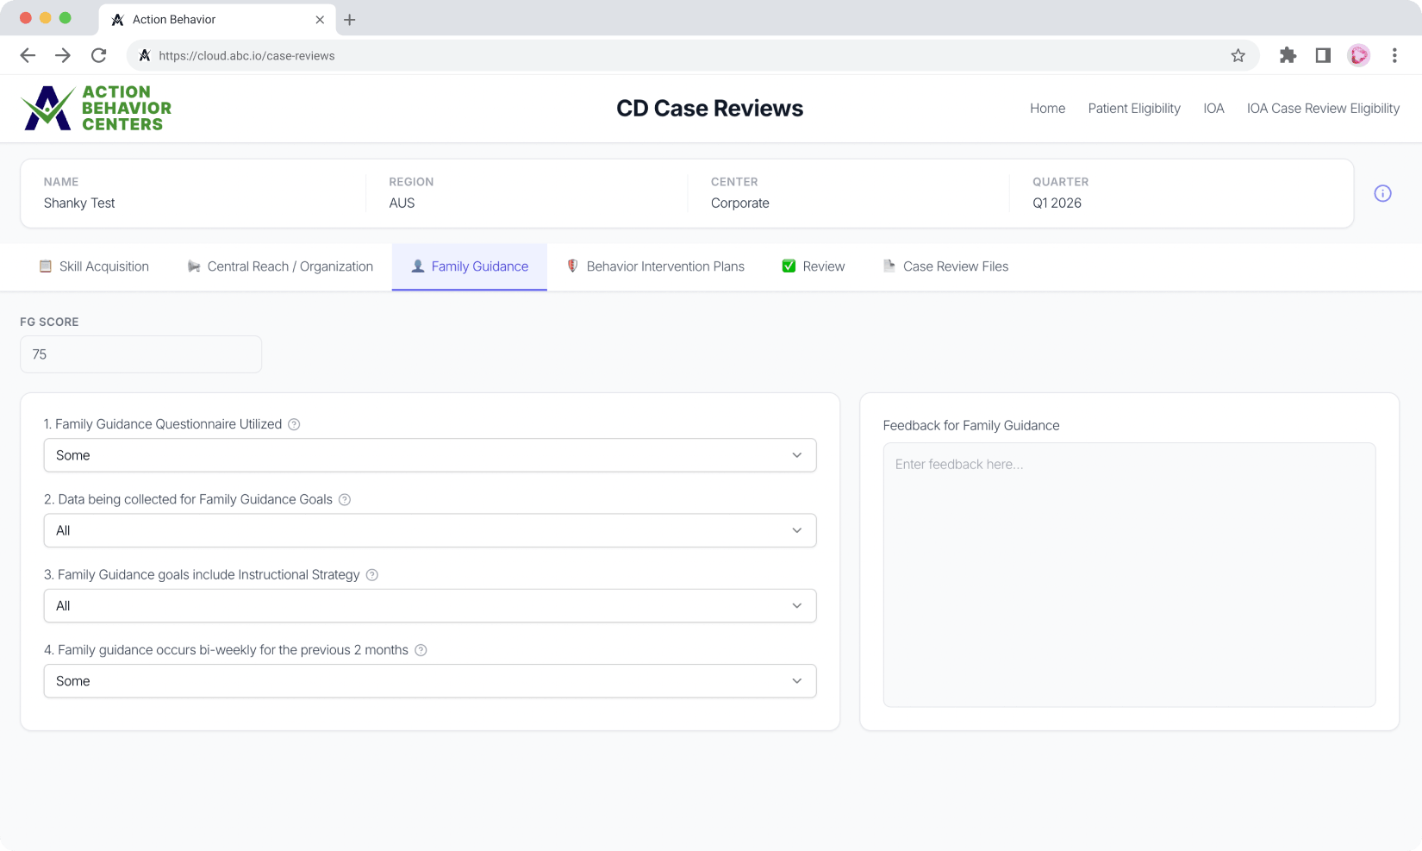Click the quarter value Q1 2026
1422x851 pixels.
1057,203
